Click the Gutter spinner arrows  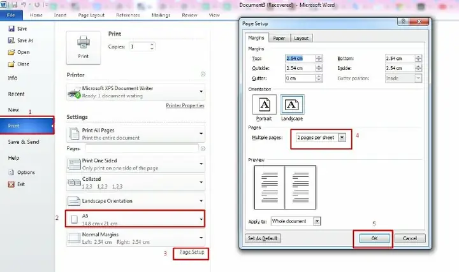coord(319,78)
